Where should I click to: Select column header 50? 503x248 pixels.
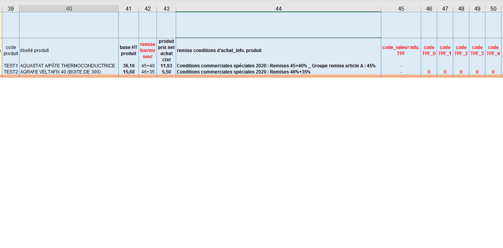493,8
